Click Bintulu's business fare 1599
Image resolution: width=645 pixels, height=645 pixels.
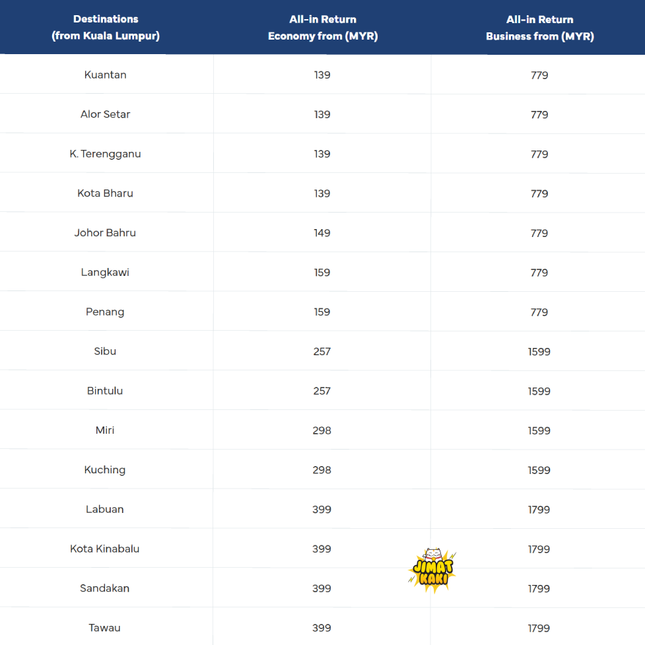tap(539, 391)
